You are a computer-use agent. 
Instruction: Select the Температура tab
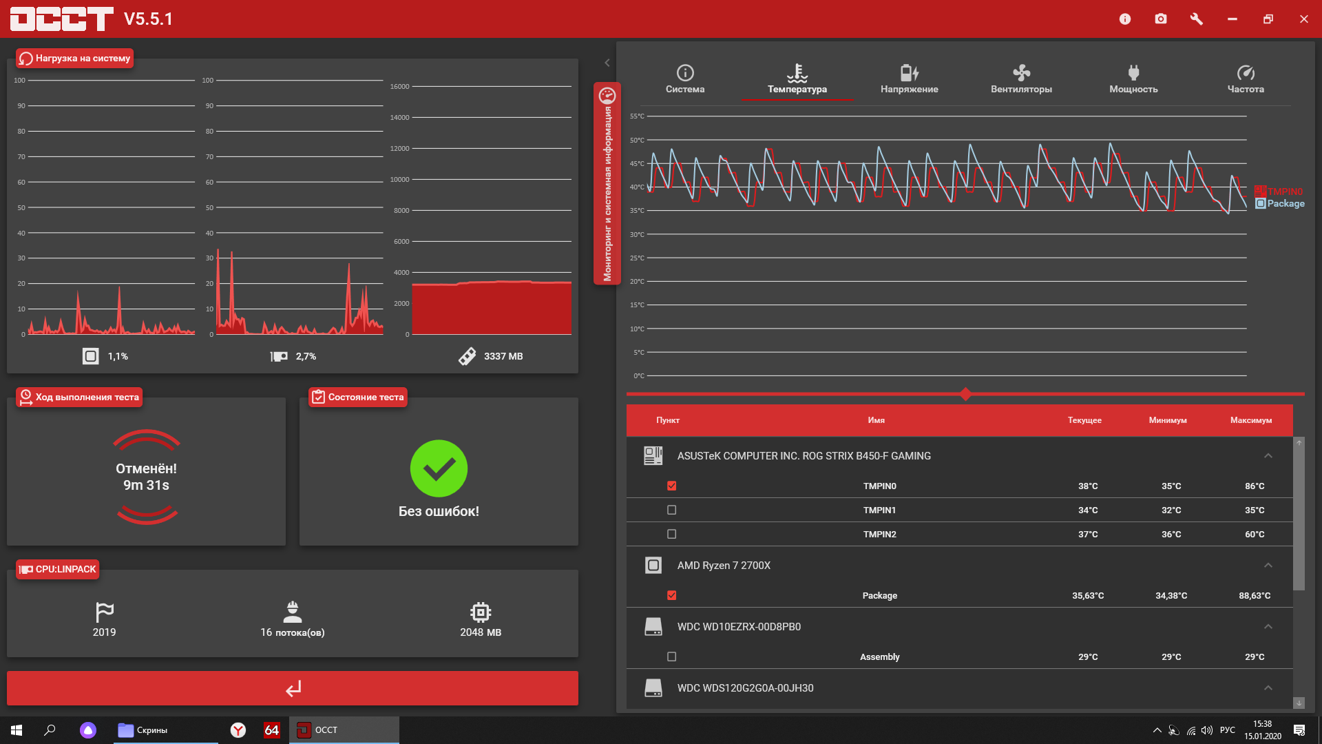(797, 79)
